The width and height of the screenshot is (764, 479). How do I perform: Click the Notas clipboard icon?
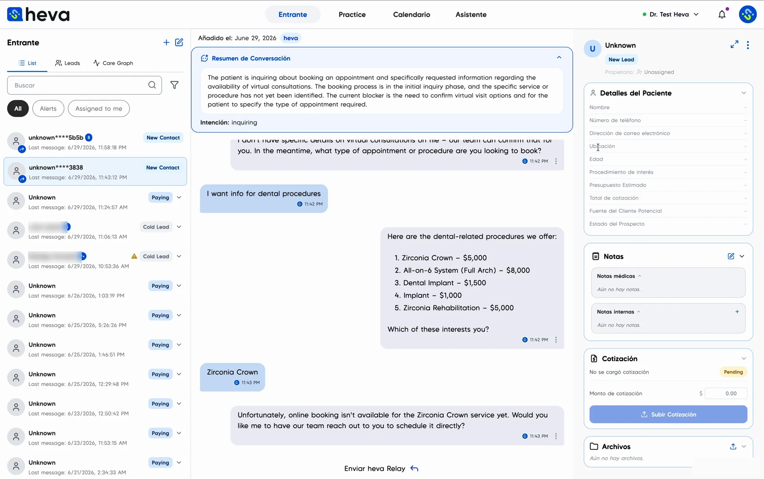[596, 256]
